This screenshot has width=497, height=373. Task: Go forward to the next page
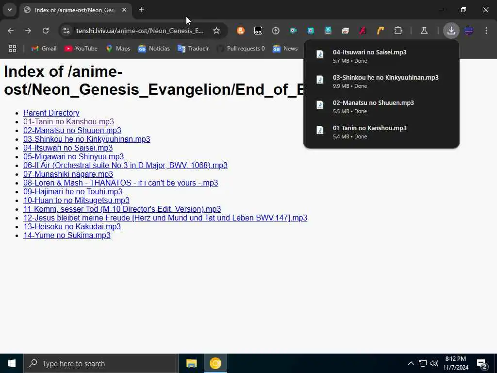coord(28,31)
